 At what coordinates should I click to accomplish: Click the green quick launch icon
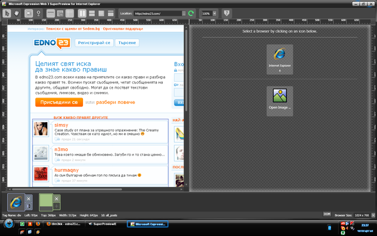(x=22, y=224)
